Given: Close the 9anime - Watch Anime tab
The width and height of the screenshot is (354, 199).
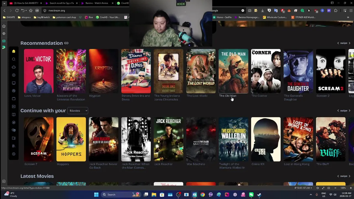Looking at the screenshot, I should 113,3.
